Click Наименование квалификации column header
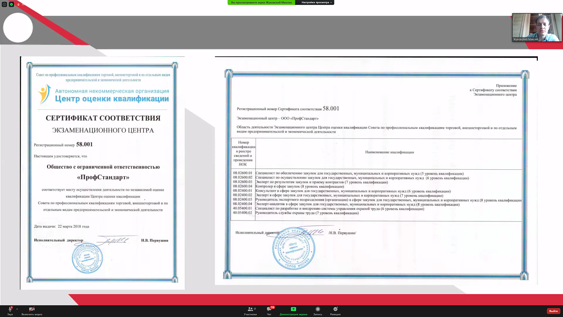 [390, 152]
